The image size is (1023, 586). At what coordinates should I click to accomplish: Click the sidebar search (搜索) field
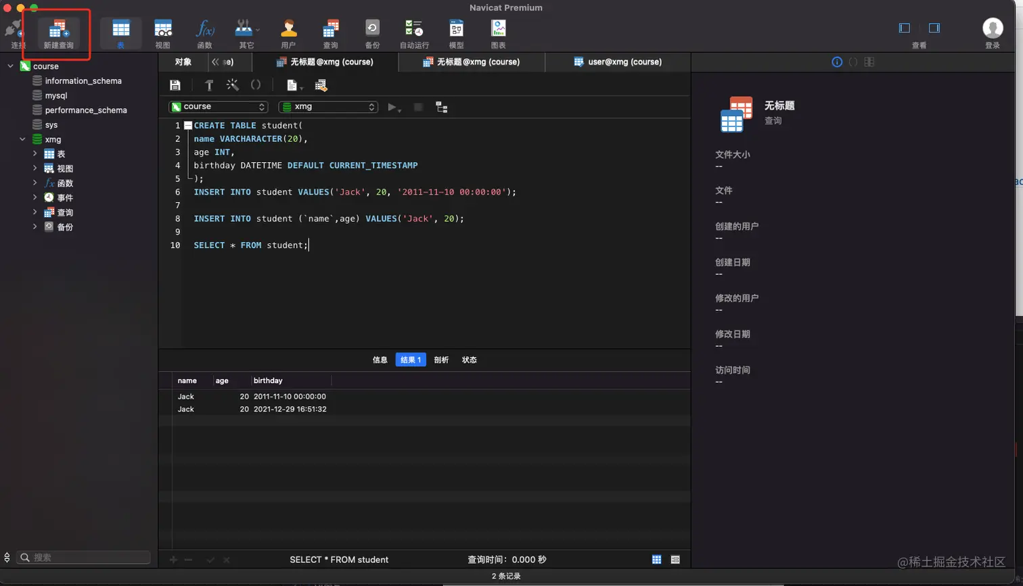[x=84, y=558]
